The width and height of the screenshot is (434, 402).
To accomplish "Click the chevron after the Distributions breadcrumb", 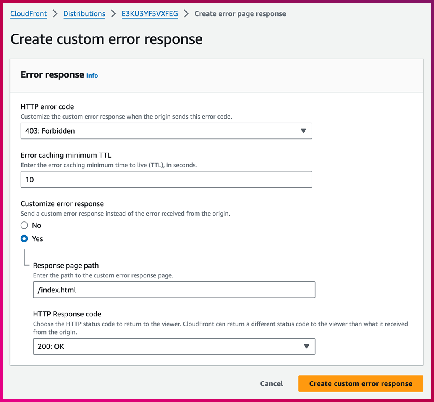I will (114, 14).
